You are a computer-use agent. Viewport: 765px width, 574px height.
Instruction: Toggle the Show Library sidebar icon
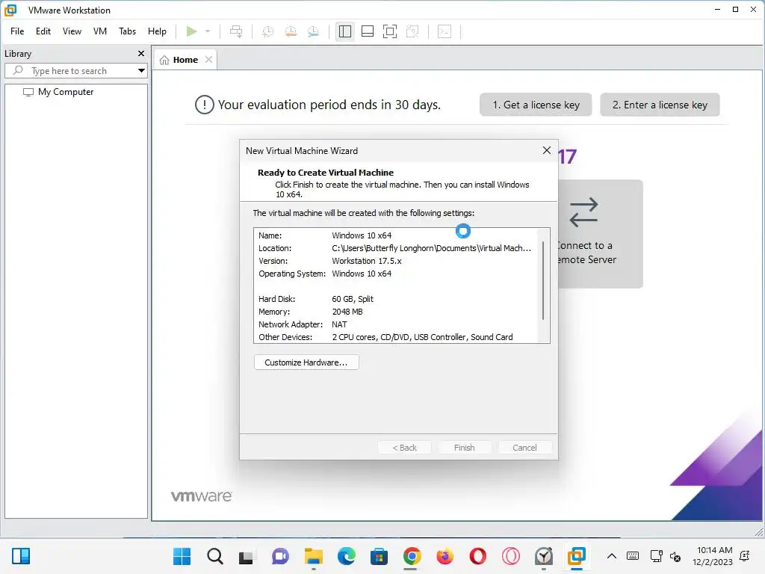345,31
